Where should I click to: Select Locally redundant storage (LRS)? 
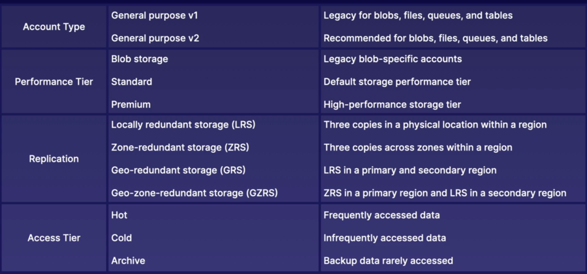pos(183,124)
